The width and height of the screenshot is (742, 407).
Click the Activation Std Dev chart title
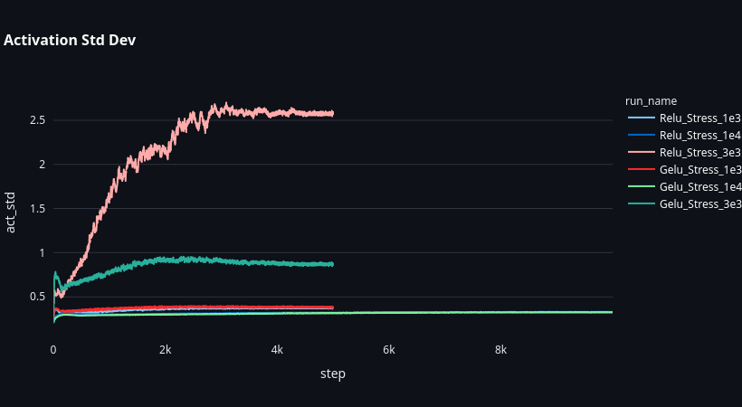click(70, 40)
